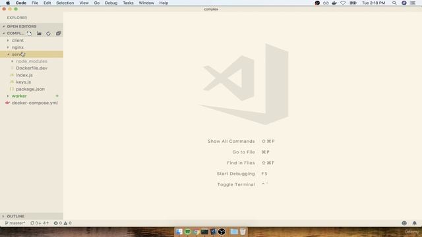422x237 pixels.
Task: Show errors count in status bar
Action: (57, 223)
